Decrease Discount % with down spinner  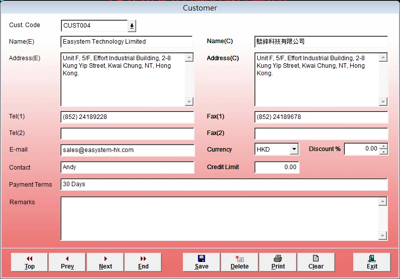point(384,152)
